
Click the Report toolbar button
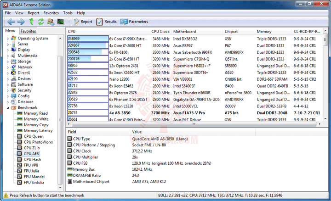click(x=82, y=22)
